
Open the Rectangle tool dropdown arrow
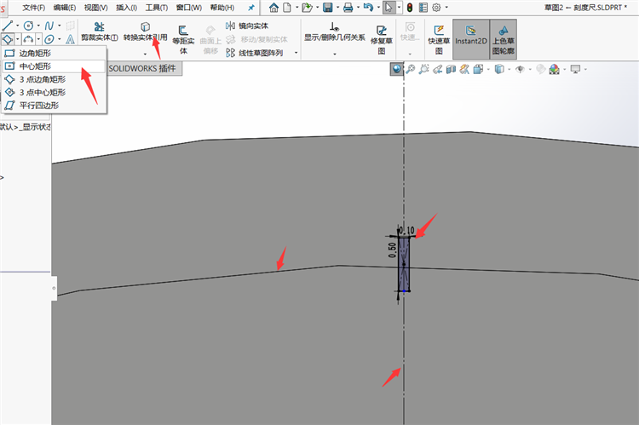tap(18, 39)
